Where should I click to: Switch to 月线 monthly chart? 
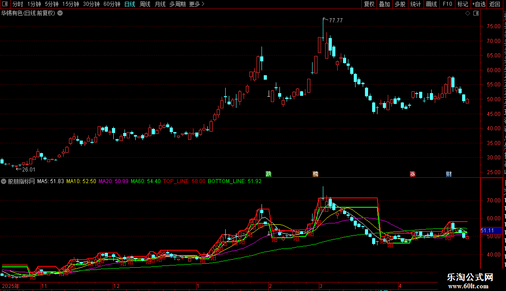click(x=160, y=4)
